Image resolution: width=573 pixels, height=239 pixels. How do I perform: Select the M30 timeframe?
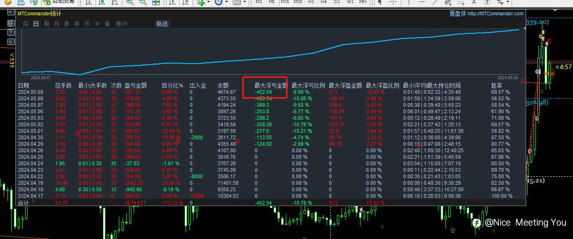point(298,2)
